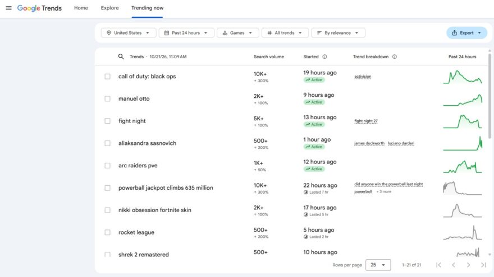The image size is (494, 277).
Task: Click the Google Trends logo
Action: (x=39, y=8)
